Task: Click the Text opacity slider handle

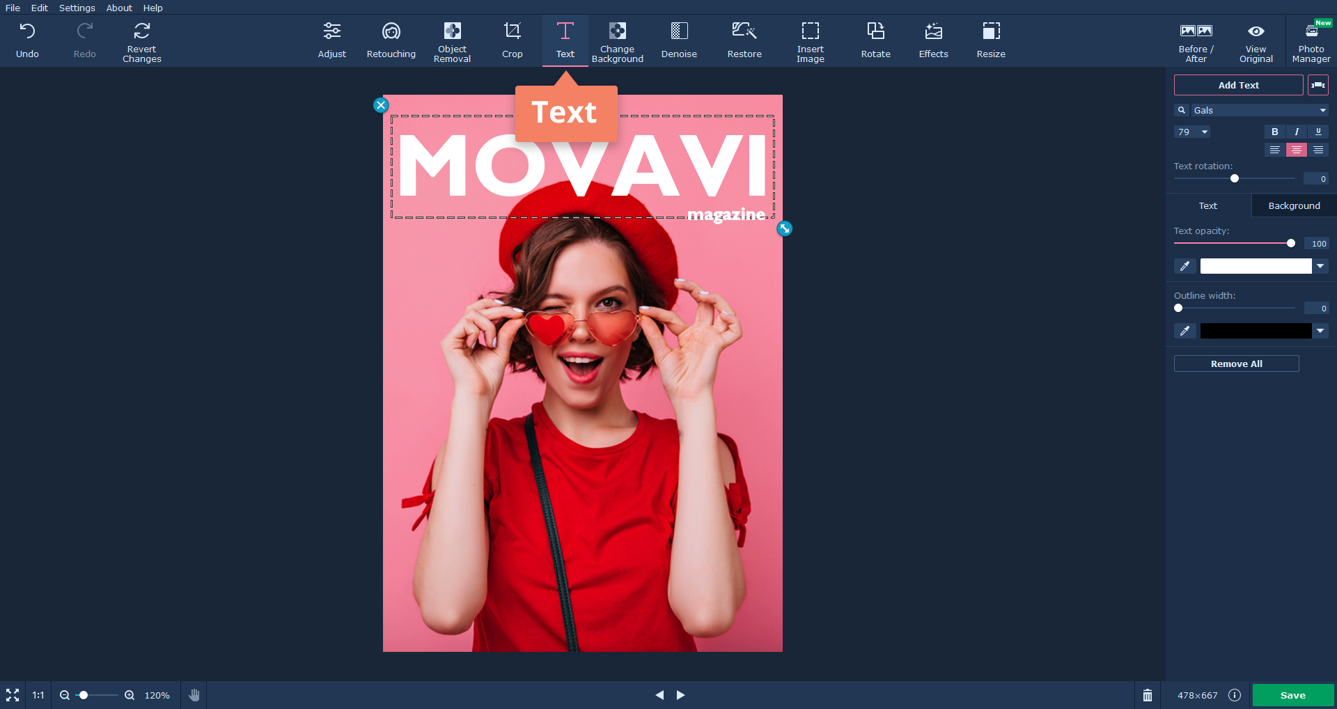Action: tap(1291, 243)
